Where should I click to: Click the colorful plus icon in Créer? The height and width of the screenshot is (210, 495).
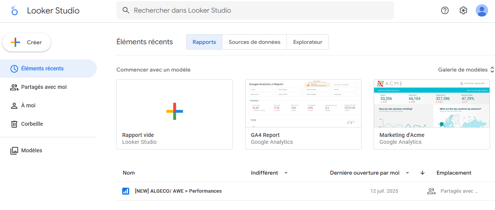click(15, 43)
